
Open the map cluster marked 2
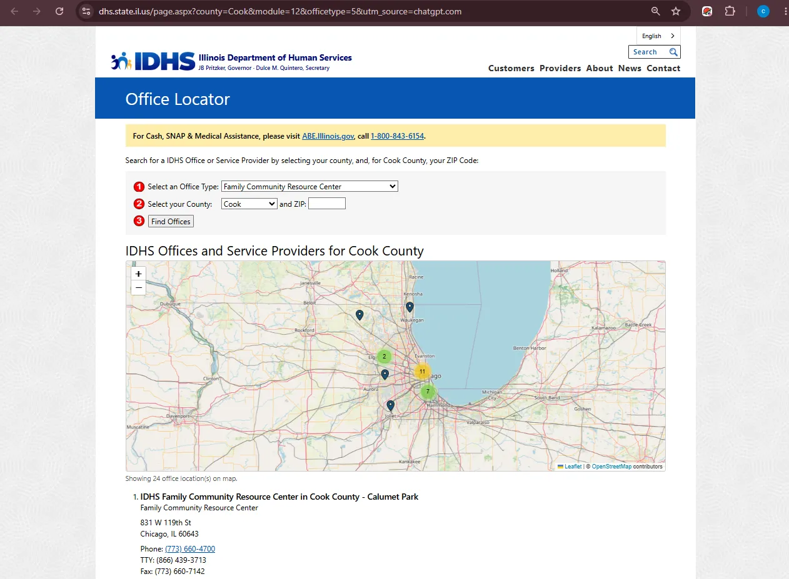pos(384,357)
